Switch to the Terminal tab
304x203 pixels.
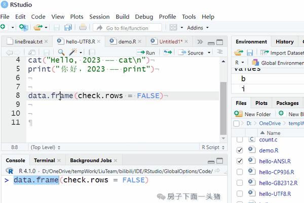click(45, 161)
